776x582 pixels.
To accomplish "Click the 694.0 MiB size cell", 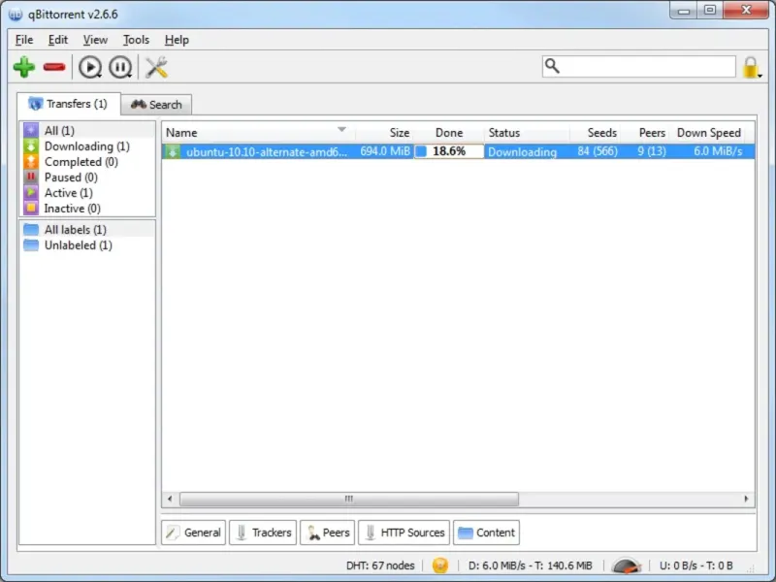I will pyautogui.click(x=385, y=151).
